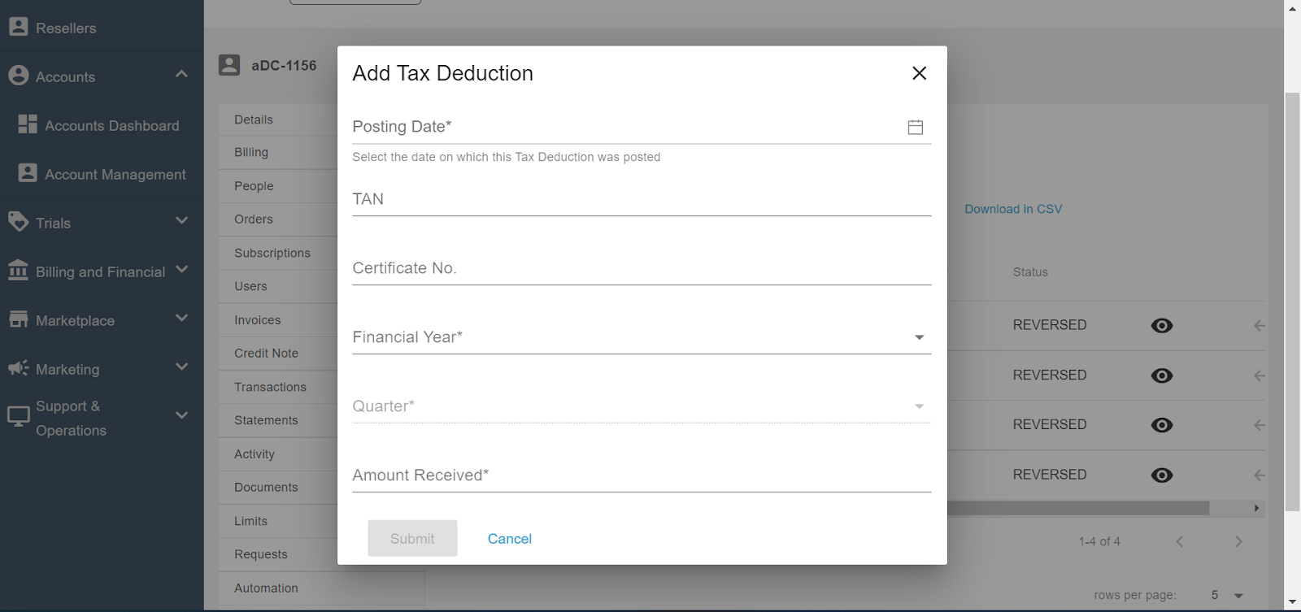1301x612 pixels.
Task: Click the Billing and Financial bank icon
Action: [x=18, y=270]
